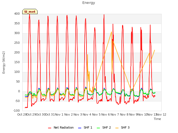Click the 350 y-axis tick label
The height and width of the screenshot is (133, 178).
coord(17,23)
